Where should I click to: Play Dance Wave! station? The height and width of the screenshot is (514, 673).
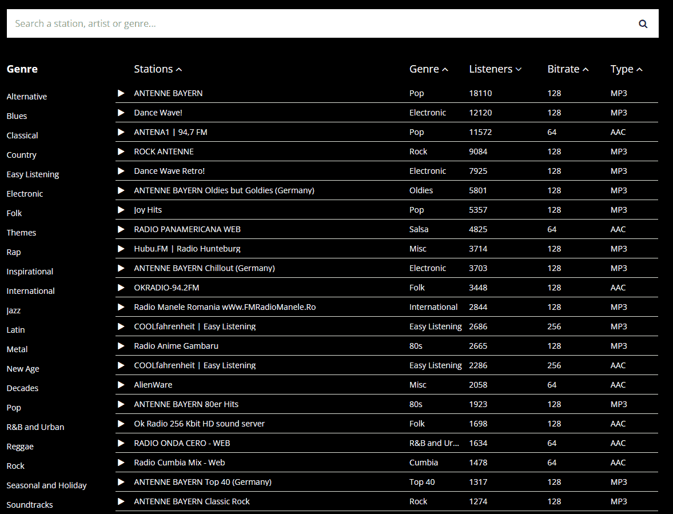[x=121, y=113]
